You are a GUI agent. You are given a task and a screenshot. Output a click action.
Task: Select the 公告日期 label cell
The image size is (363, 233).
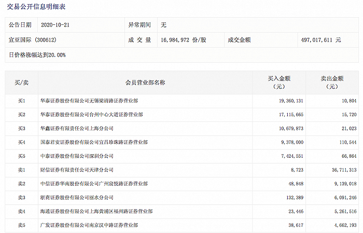click(21, 25)
